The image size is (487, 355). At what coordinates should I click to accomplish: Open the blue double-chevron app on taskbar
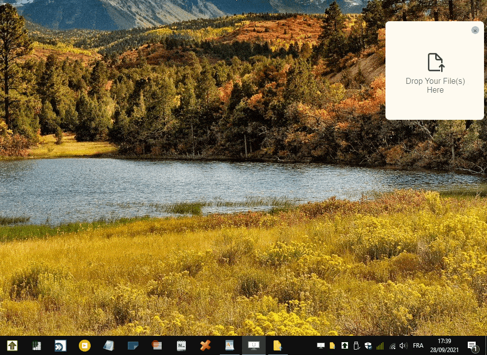[x=60, y=345]
